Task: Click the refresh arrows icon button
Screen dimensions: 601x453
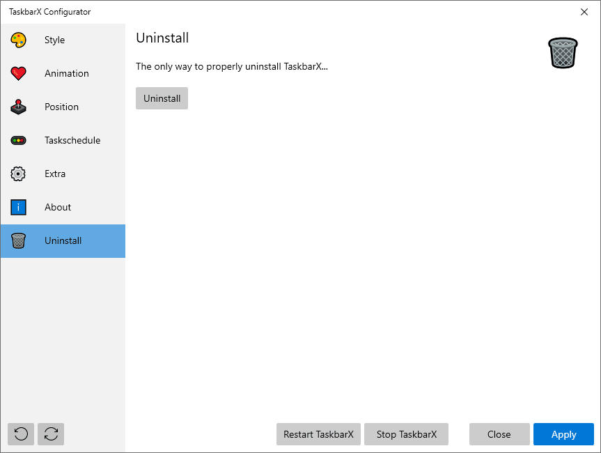Action: [x=51, y=434]
